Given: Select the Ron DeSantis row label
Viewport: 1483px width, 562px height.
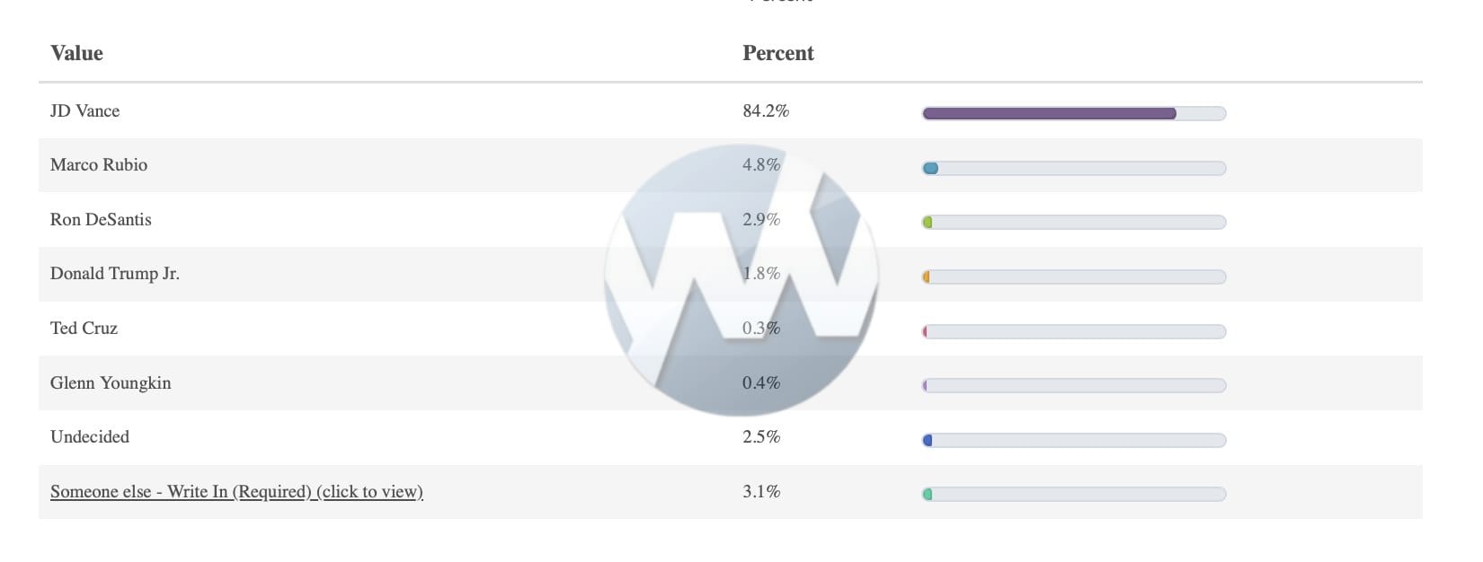Looking at the screenshot, I should tap(101, 220).
